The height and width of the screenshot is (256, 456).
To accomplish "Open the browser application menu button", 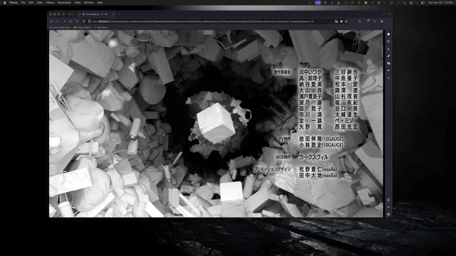I will 388,21.
